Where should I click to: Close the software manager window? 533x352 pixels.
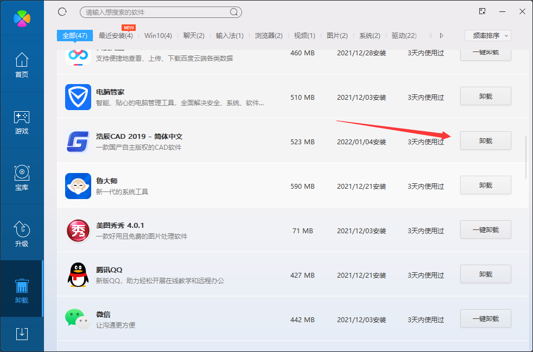(x=523, y=11)
